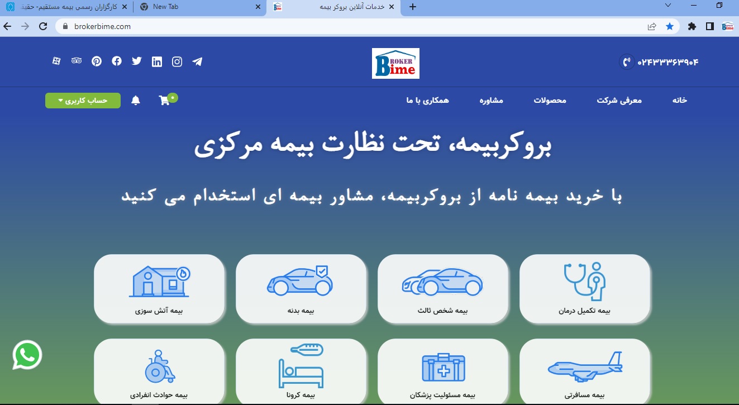
Task: Open the notifications bell icon
Action: point(136,101)
